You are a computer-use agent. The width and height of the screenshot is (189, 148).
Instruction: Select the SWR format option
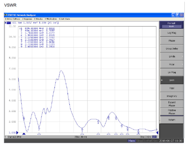[x=172, y=80]
